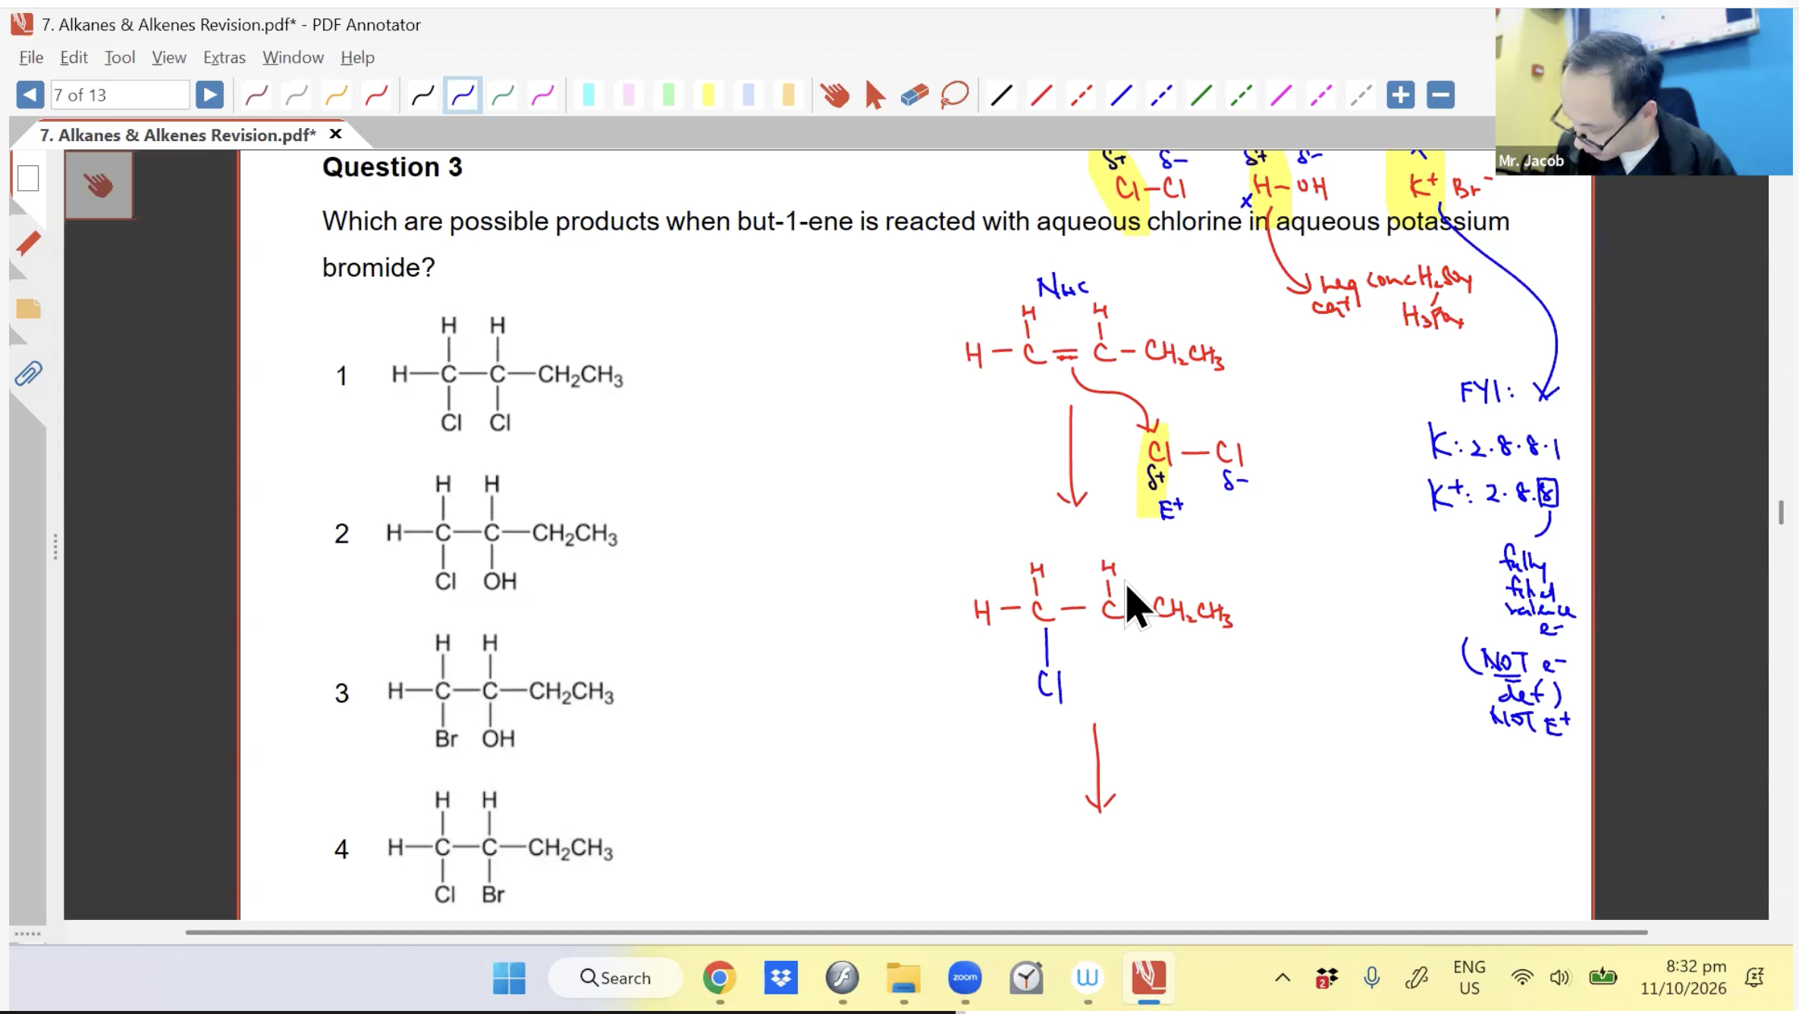Close the Alkanes & Alkenes Revision.pdf tab
This screenshot has height=1014, width=1799.
tap(335, 134)
